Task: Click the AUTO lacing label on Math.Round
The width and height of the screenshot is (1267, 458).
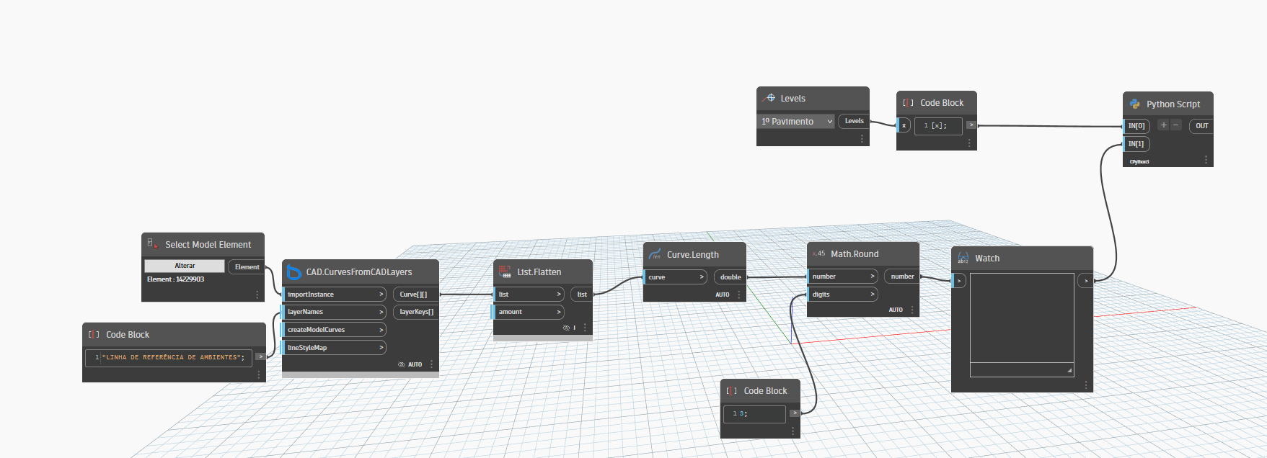Action: 896,310
